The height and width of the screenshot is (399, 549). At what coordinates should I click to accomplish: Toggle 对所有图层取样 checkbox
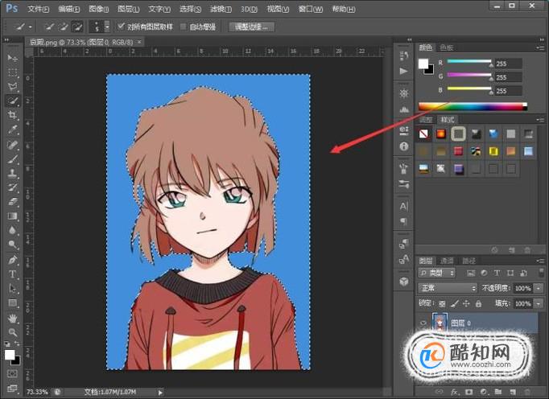tap(121, 27)
